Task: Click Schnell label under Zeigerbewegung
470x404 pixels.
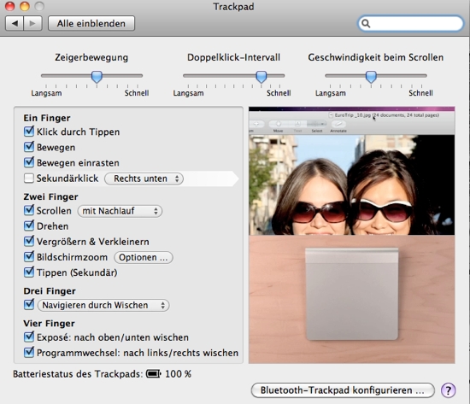Action: pos(137,93)
